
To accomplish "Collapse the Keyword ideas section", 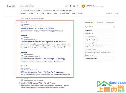I will pyautogui.click(x=114, y=27).
